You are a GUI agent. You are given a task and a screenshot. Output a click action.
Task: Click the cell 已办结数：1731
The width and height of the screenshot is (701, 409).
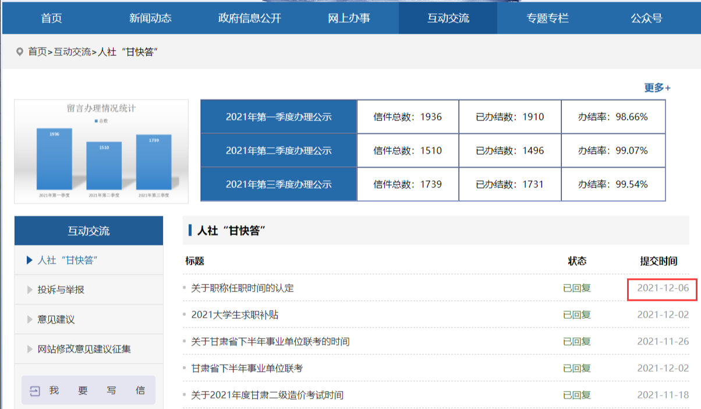pos(510,184)
